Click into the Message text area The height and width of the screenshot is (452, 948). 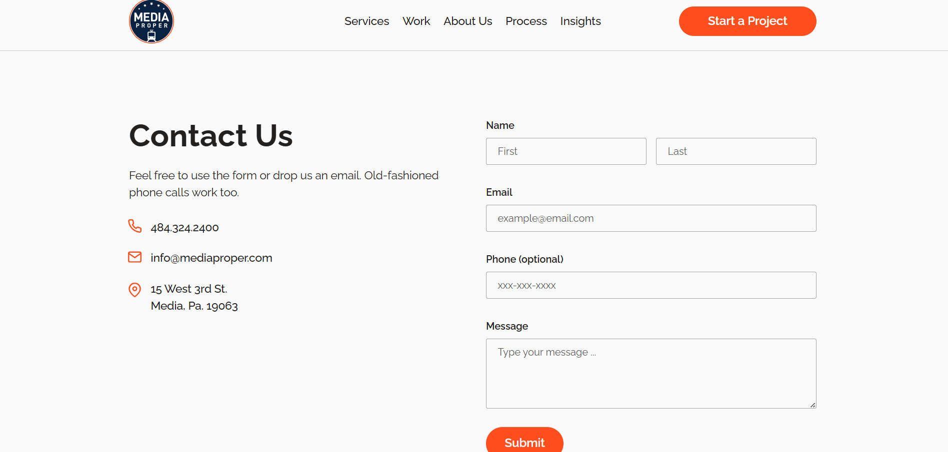(x=651, y=374)
